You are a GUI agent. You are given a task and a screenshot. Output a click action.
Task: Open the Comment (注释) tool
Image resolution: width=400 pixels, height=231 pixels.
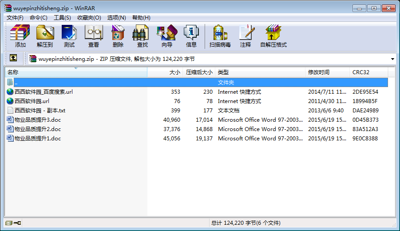[x=246, y=36]
